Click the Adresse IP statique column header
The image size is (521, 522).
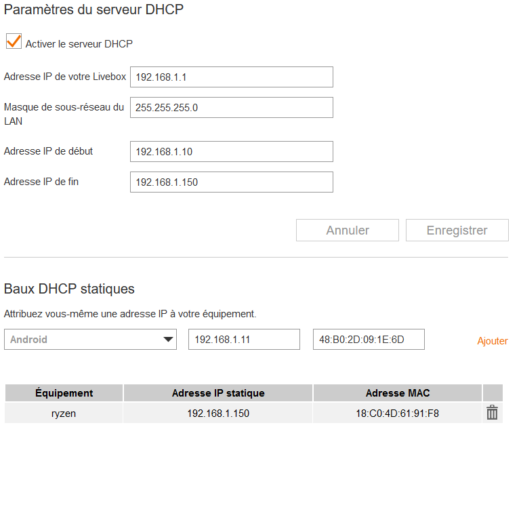pyautogui.click(x=218, y=393)
